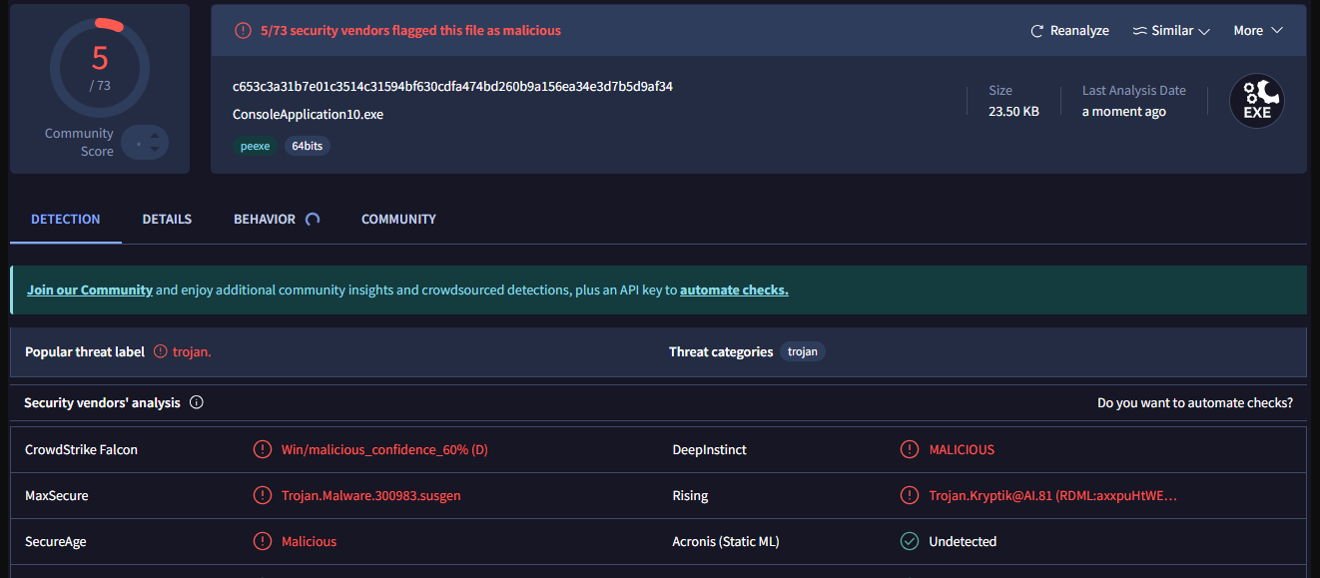Screen dimensions: 1320x578
Task: Click the info icon beside Security vendors' analysis
Action: [x=197, y=403]
